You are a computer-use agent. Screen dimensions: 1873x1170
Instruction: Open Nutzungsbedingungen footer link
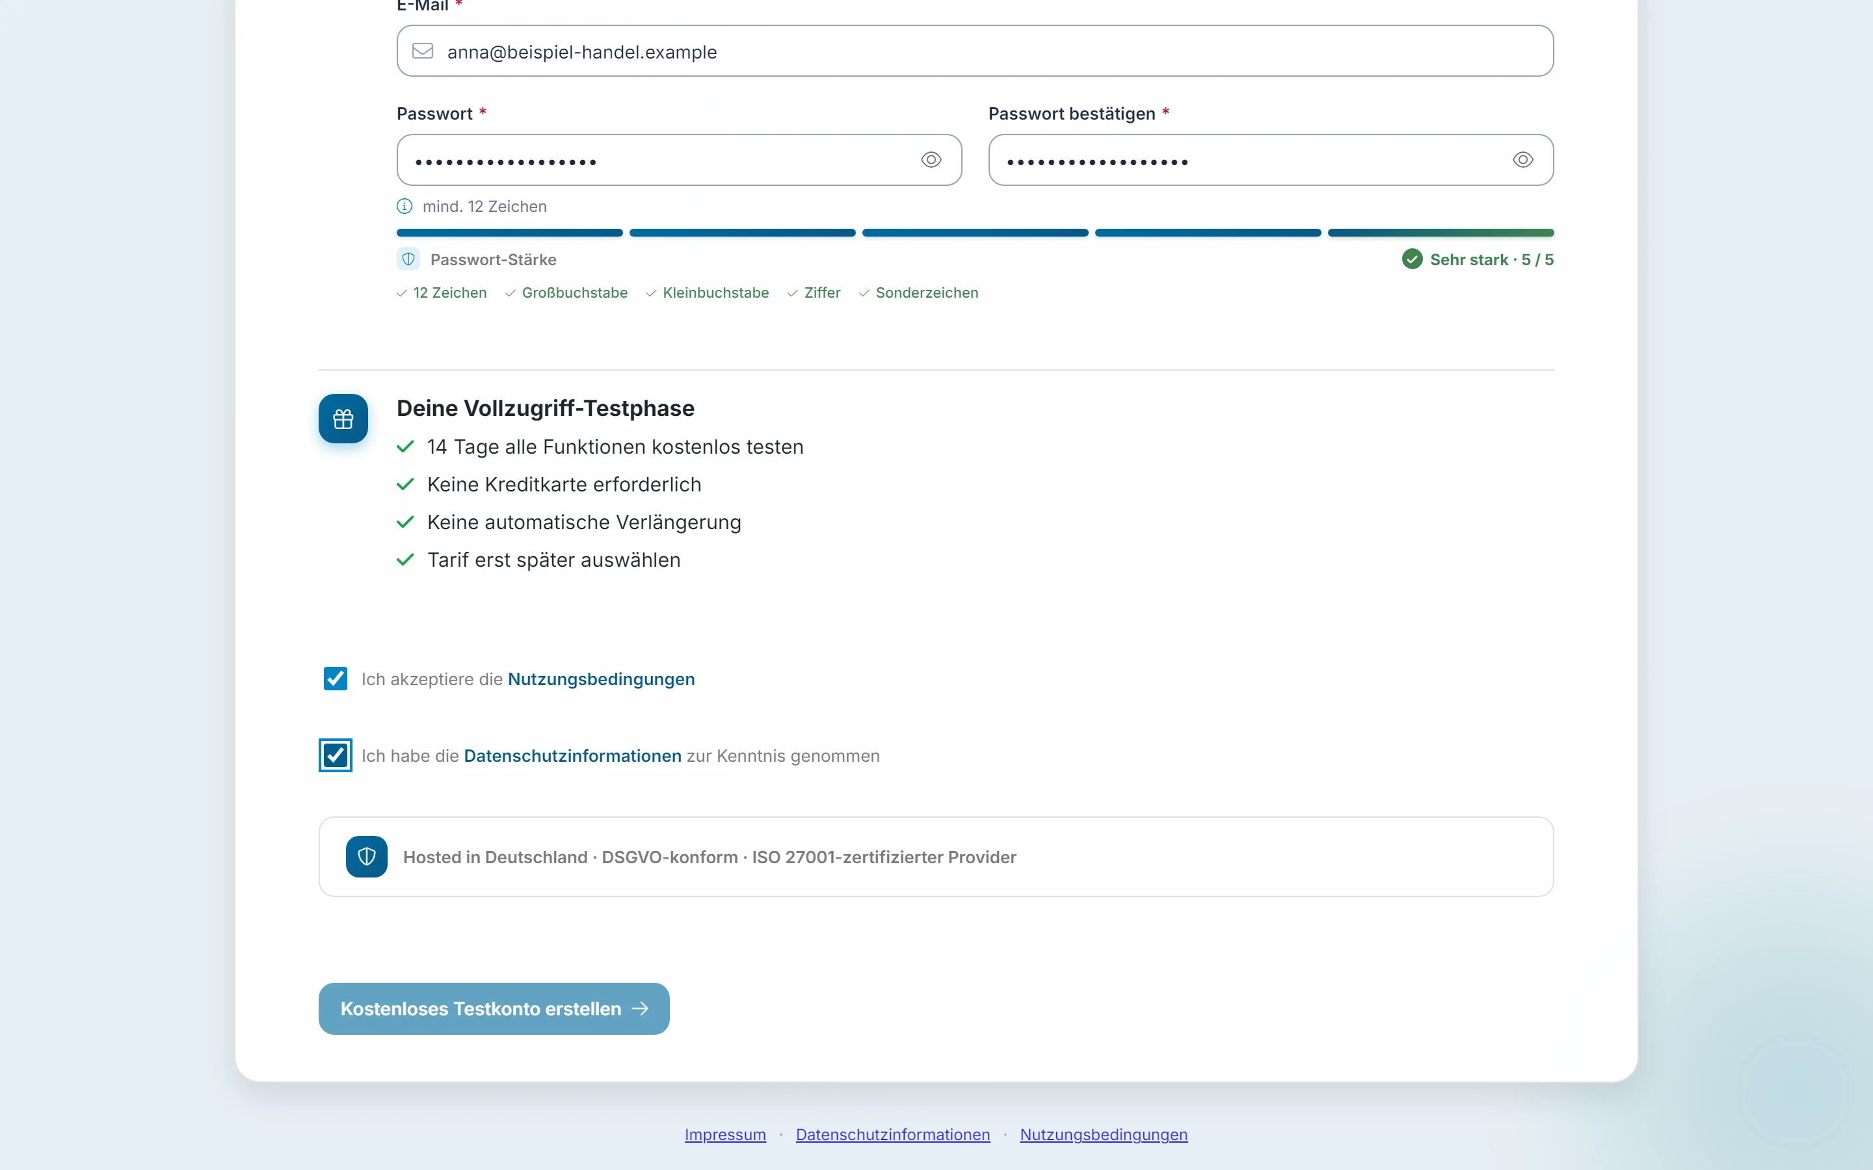pyautogui.click(x=1104, y=1134)
